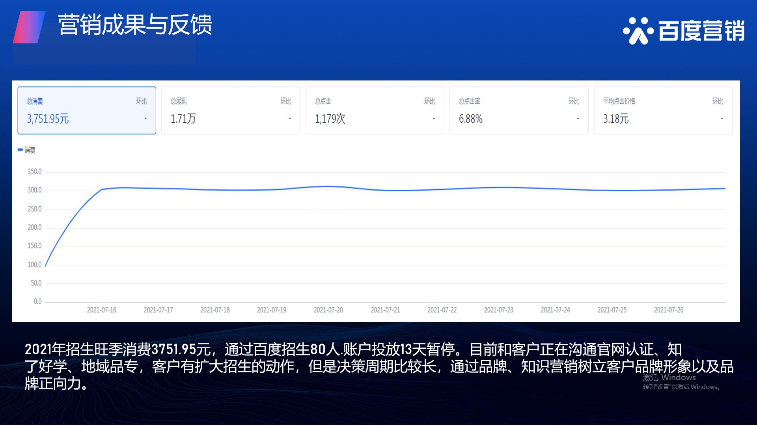Click the 2021-07-16 axis date label
Viewport: 757px width, 426px height.
coord(102,310)
